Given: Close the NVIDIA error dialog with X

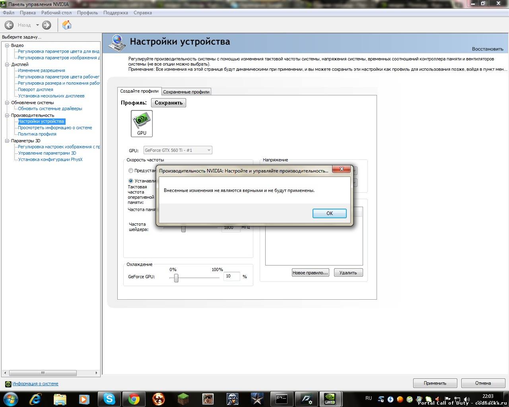Looking at the screenshot, I should tap(341, 169).
